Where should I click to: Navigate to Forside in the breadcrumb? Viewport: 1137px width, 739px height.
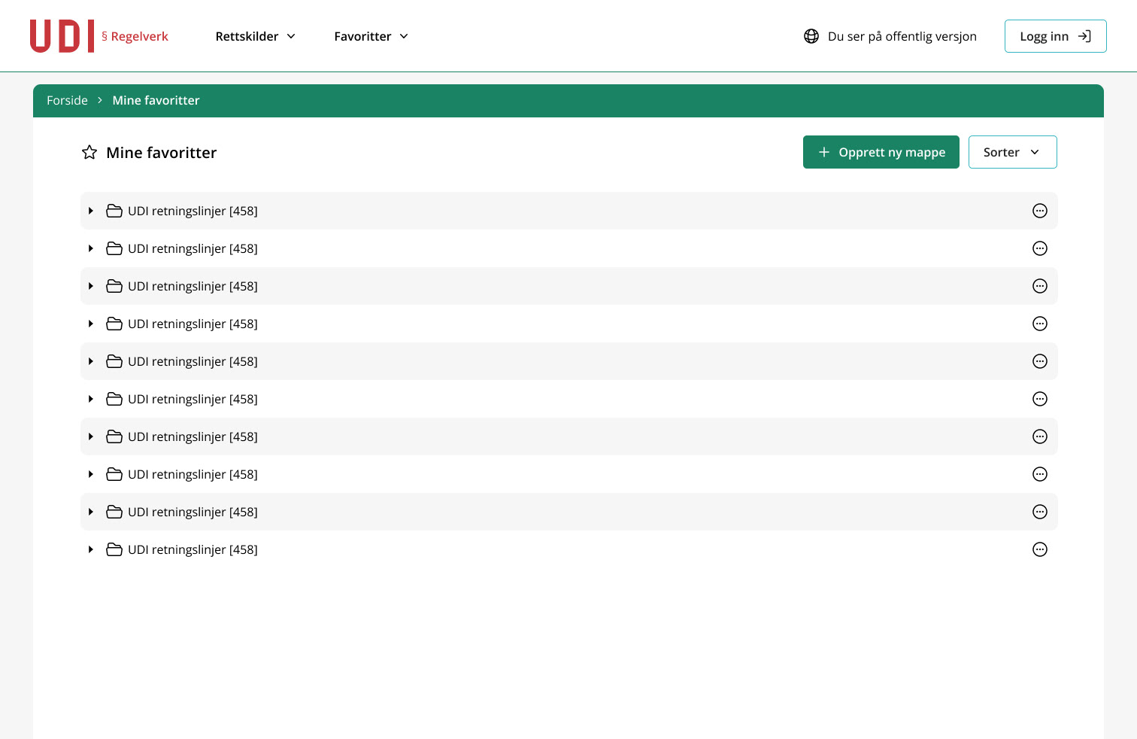coord(67,100)
